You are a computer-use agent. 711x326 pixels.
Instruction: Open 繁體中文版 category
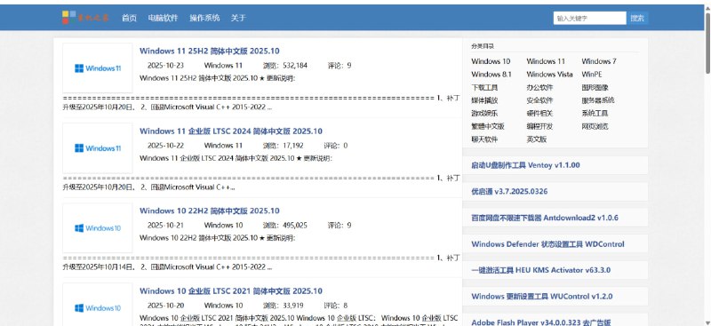[x=487, y=126]
